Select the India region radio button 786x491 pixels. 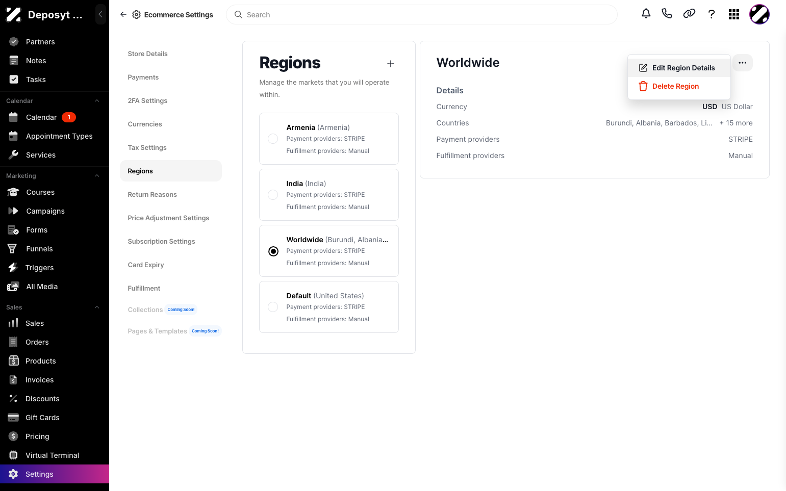273,195
